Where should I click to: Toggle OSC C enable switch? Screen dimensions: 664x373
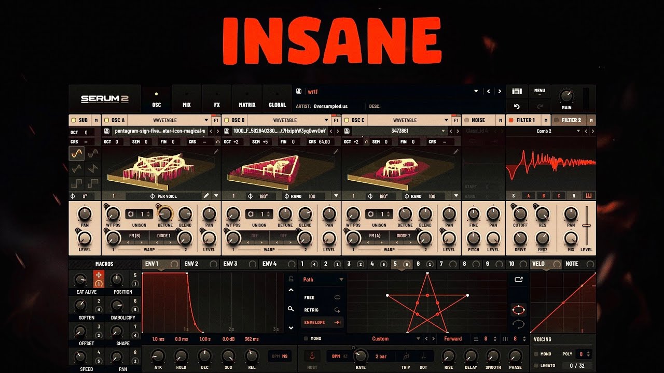347,120
